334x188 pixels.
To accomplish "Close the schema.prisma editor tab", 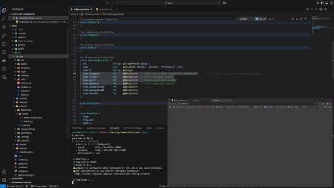I will point(91,9).
